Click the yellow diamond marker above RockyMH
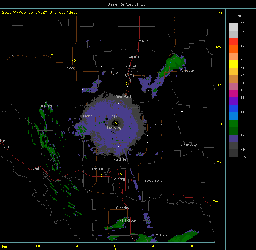256x250 pixels. pyautogui.click(x=74, y=61)
